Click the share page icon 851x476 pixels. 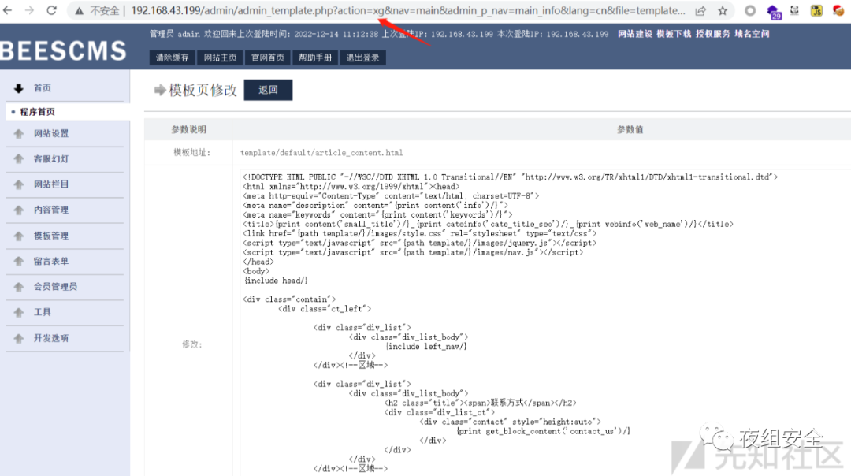pyautogui.click(x=700, y=11)
